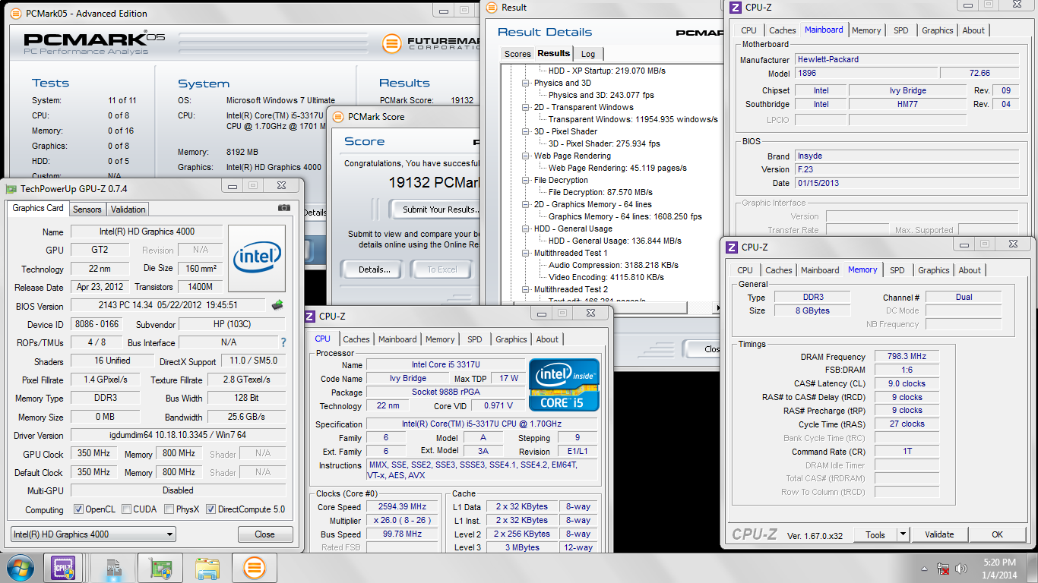
Task: Show hidden system tray icons
Action: coord(925,569)
